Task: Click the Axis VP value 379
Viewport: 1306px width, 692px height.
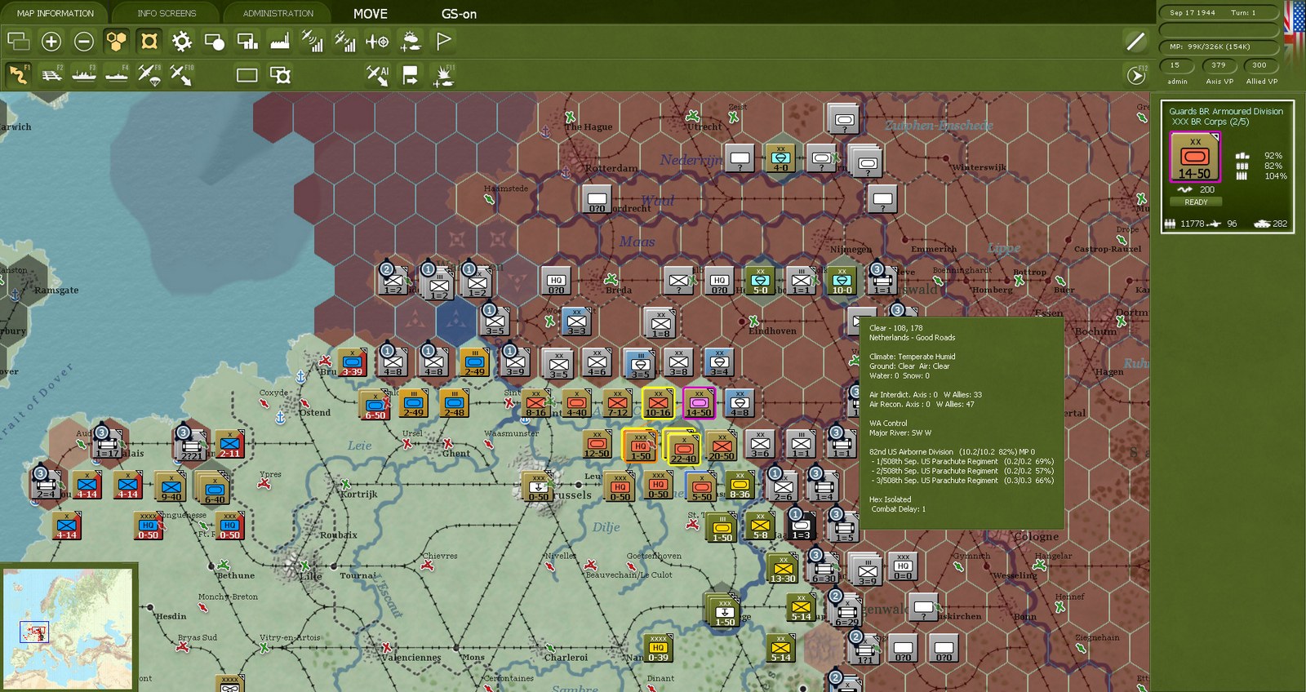Action: (x=1219, y=65)
